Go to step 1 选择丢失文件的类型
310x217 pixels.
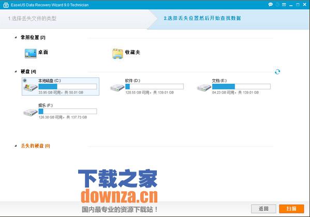(32, 19)
